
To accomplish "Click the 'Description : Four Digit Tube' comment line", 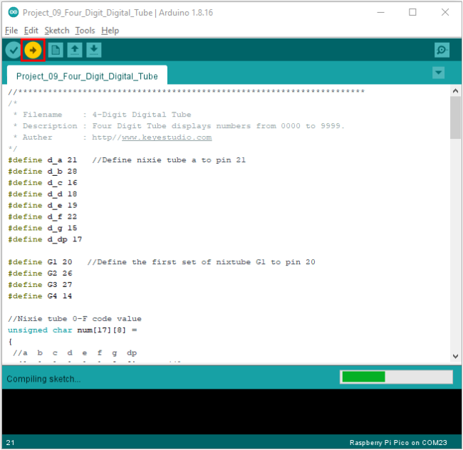I will [179, 126].
